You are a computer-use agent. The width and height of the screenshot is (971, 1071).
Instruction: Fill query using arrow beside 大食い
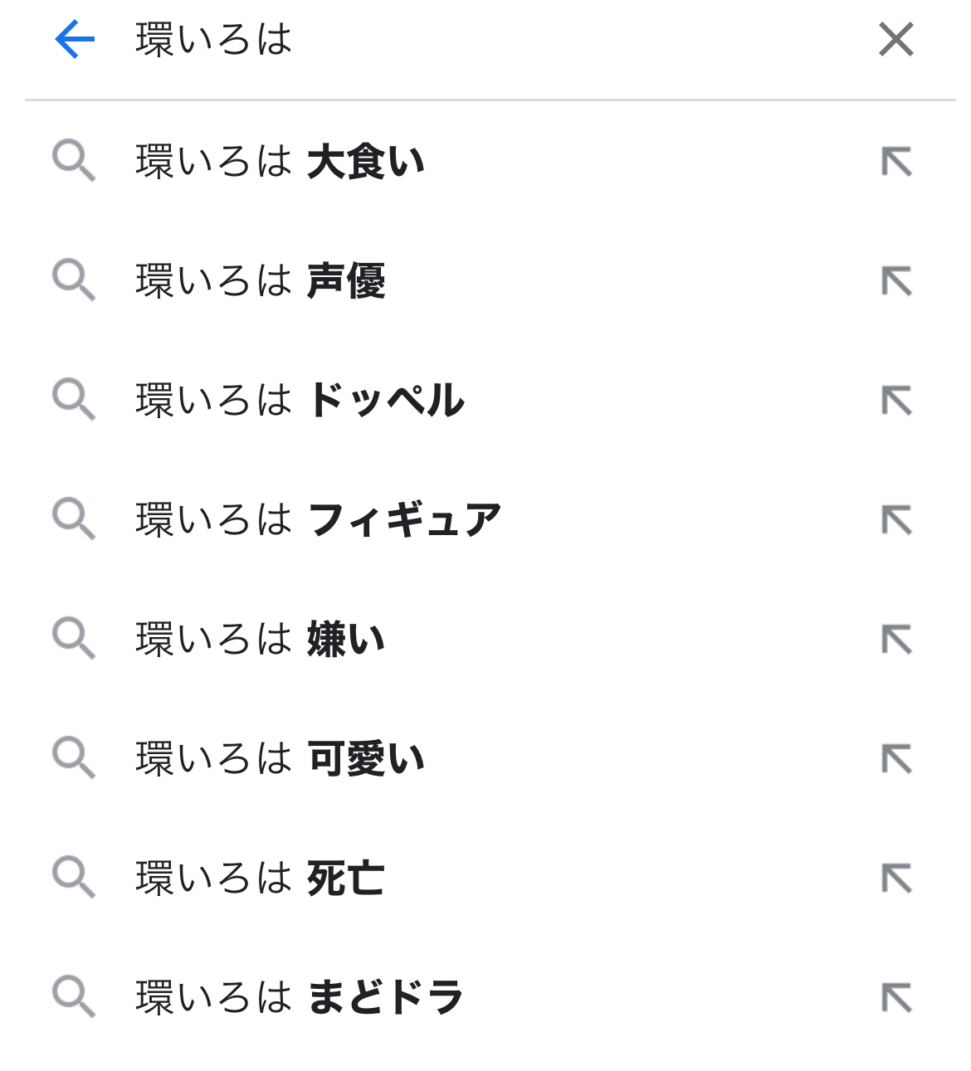coord(896,162)
